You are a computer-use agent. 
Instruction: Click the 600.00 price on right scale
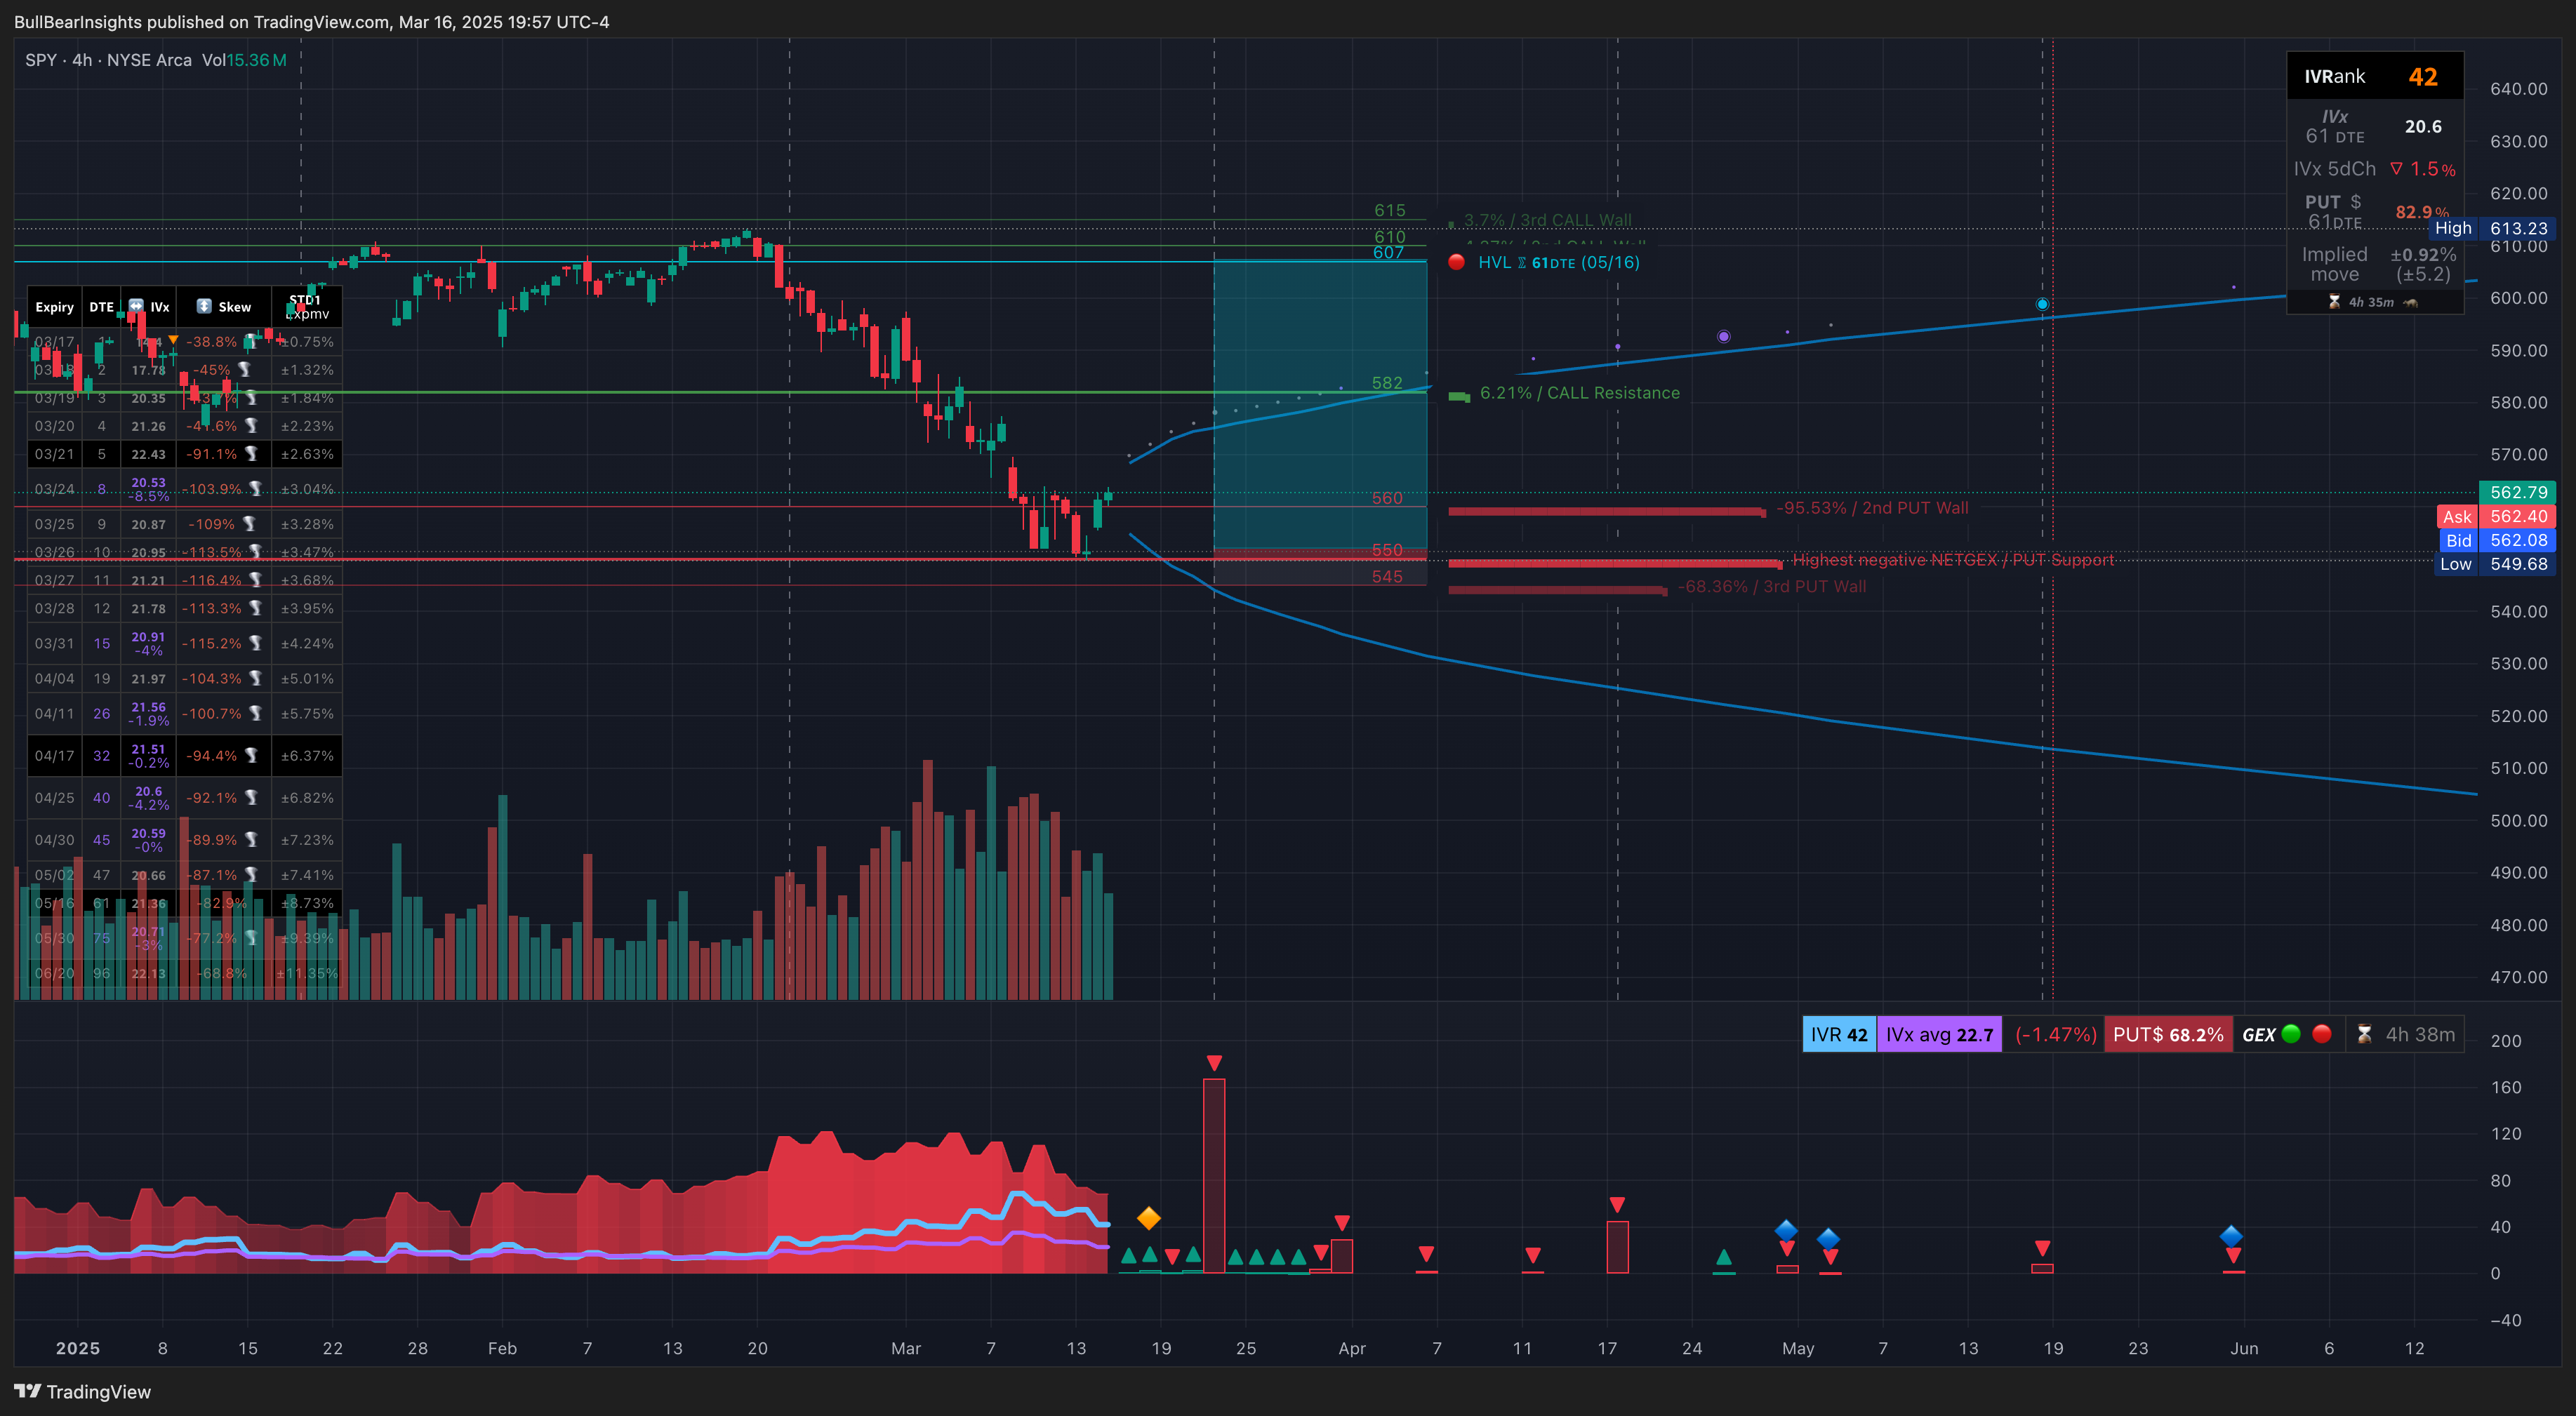[x=2518, y=298]
